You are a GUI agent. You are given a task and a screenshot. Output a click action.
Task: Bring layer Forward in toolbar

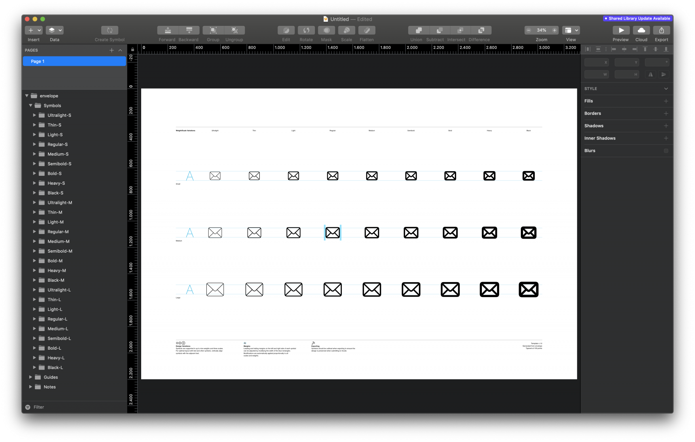168,30
